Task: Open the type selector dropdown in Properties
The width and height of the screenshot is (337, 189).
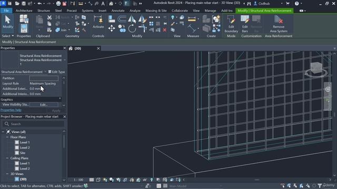Action: (65, 60)
